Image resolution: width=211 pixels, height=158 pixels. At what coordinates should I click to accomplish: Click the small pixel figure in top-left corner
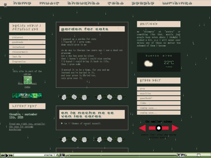pyautogui.click(x=5, y=5)
